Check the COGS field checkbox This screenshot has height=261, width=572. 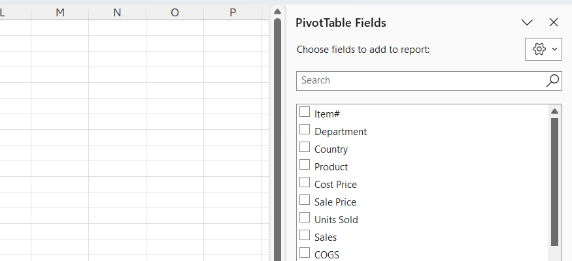(305, 253)
